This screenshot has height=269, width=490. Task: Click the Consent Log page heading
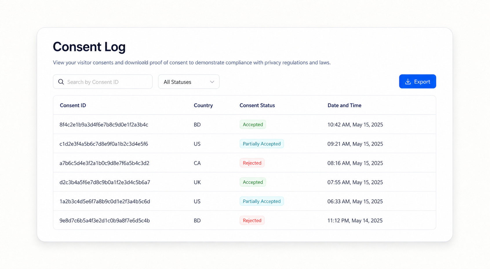[89, 47]
